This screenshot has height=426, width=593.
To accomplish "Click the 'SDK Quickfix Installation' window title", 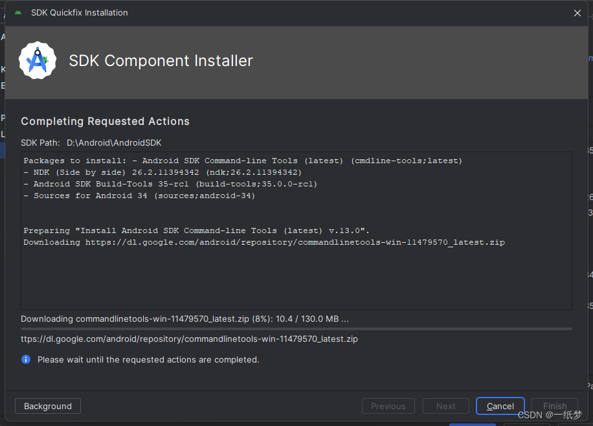I will 80,12.
